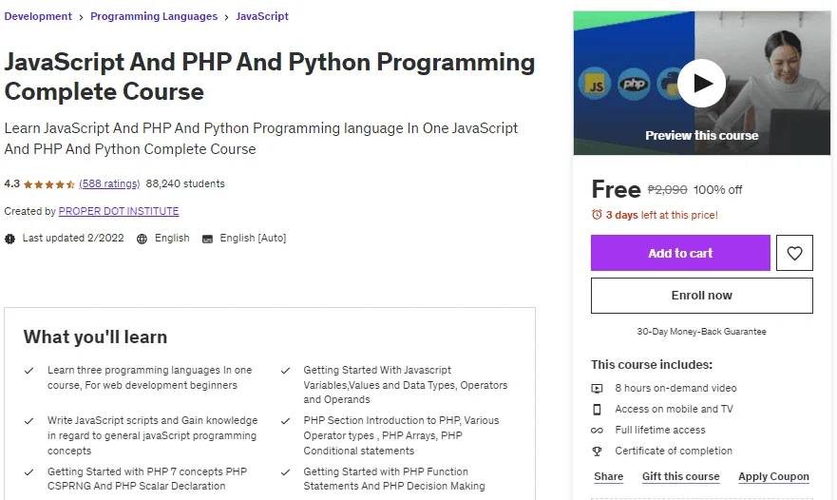Click the PHP logo in preview thumbnail
This screenshot has height=500, width=837.
click(634, 85)
